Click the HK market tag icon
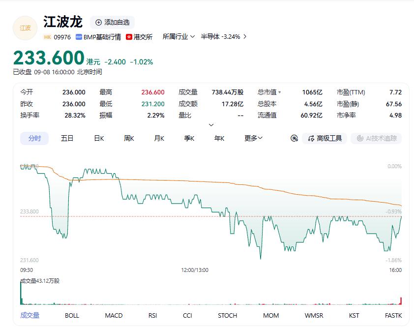This screenshot has height=329, width=414. 48,37
